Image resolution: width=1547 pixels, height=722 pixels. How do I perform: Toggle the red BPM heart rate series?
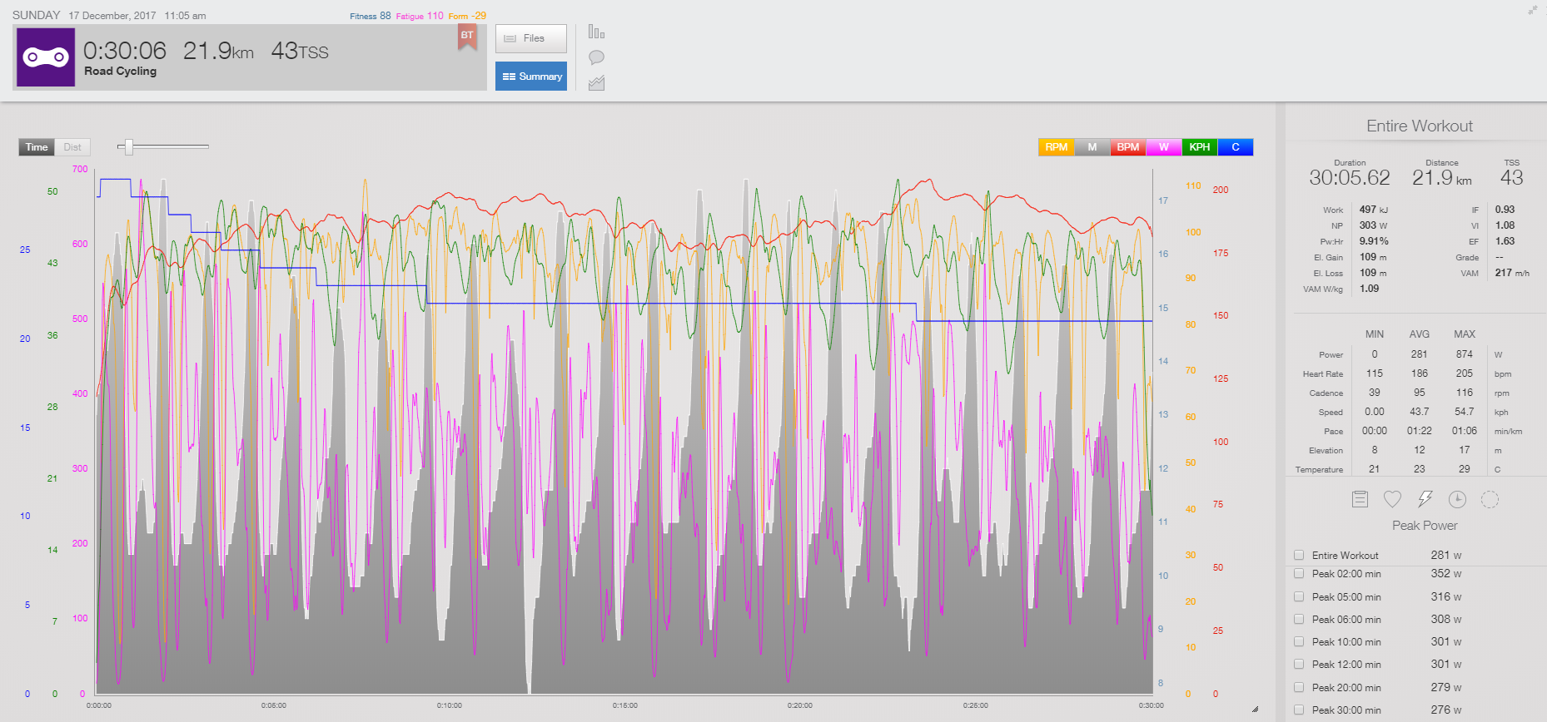(1127, 147)
